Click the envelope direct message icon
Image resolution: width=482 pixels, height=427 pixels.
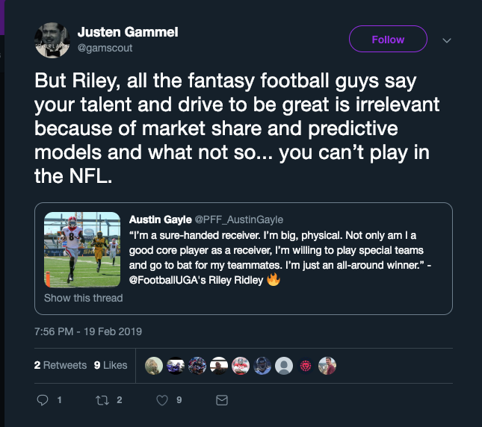pyautogui.click(x=221, y=401)
